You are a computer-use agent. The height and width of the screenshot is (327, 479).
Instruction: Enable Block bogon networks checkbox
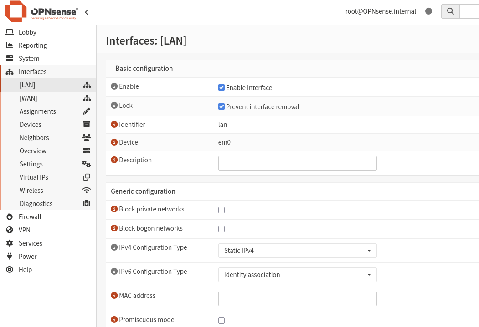pyautogui.click(x=221, y=229)
